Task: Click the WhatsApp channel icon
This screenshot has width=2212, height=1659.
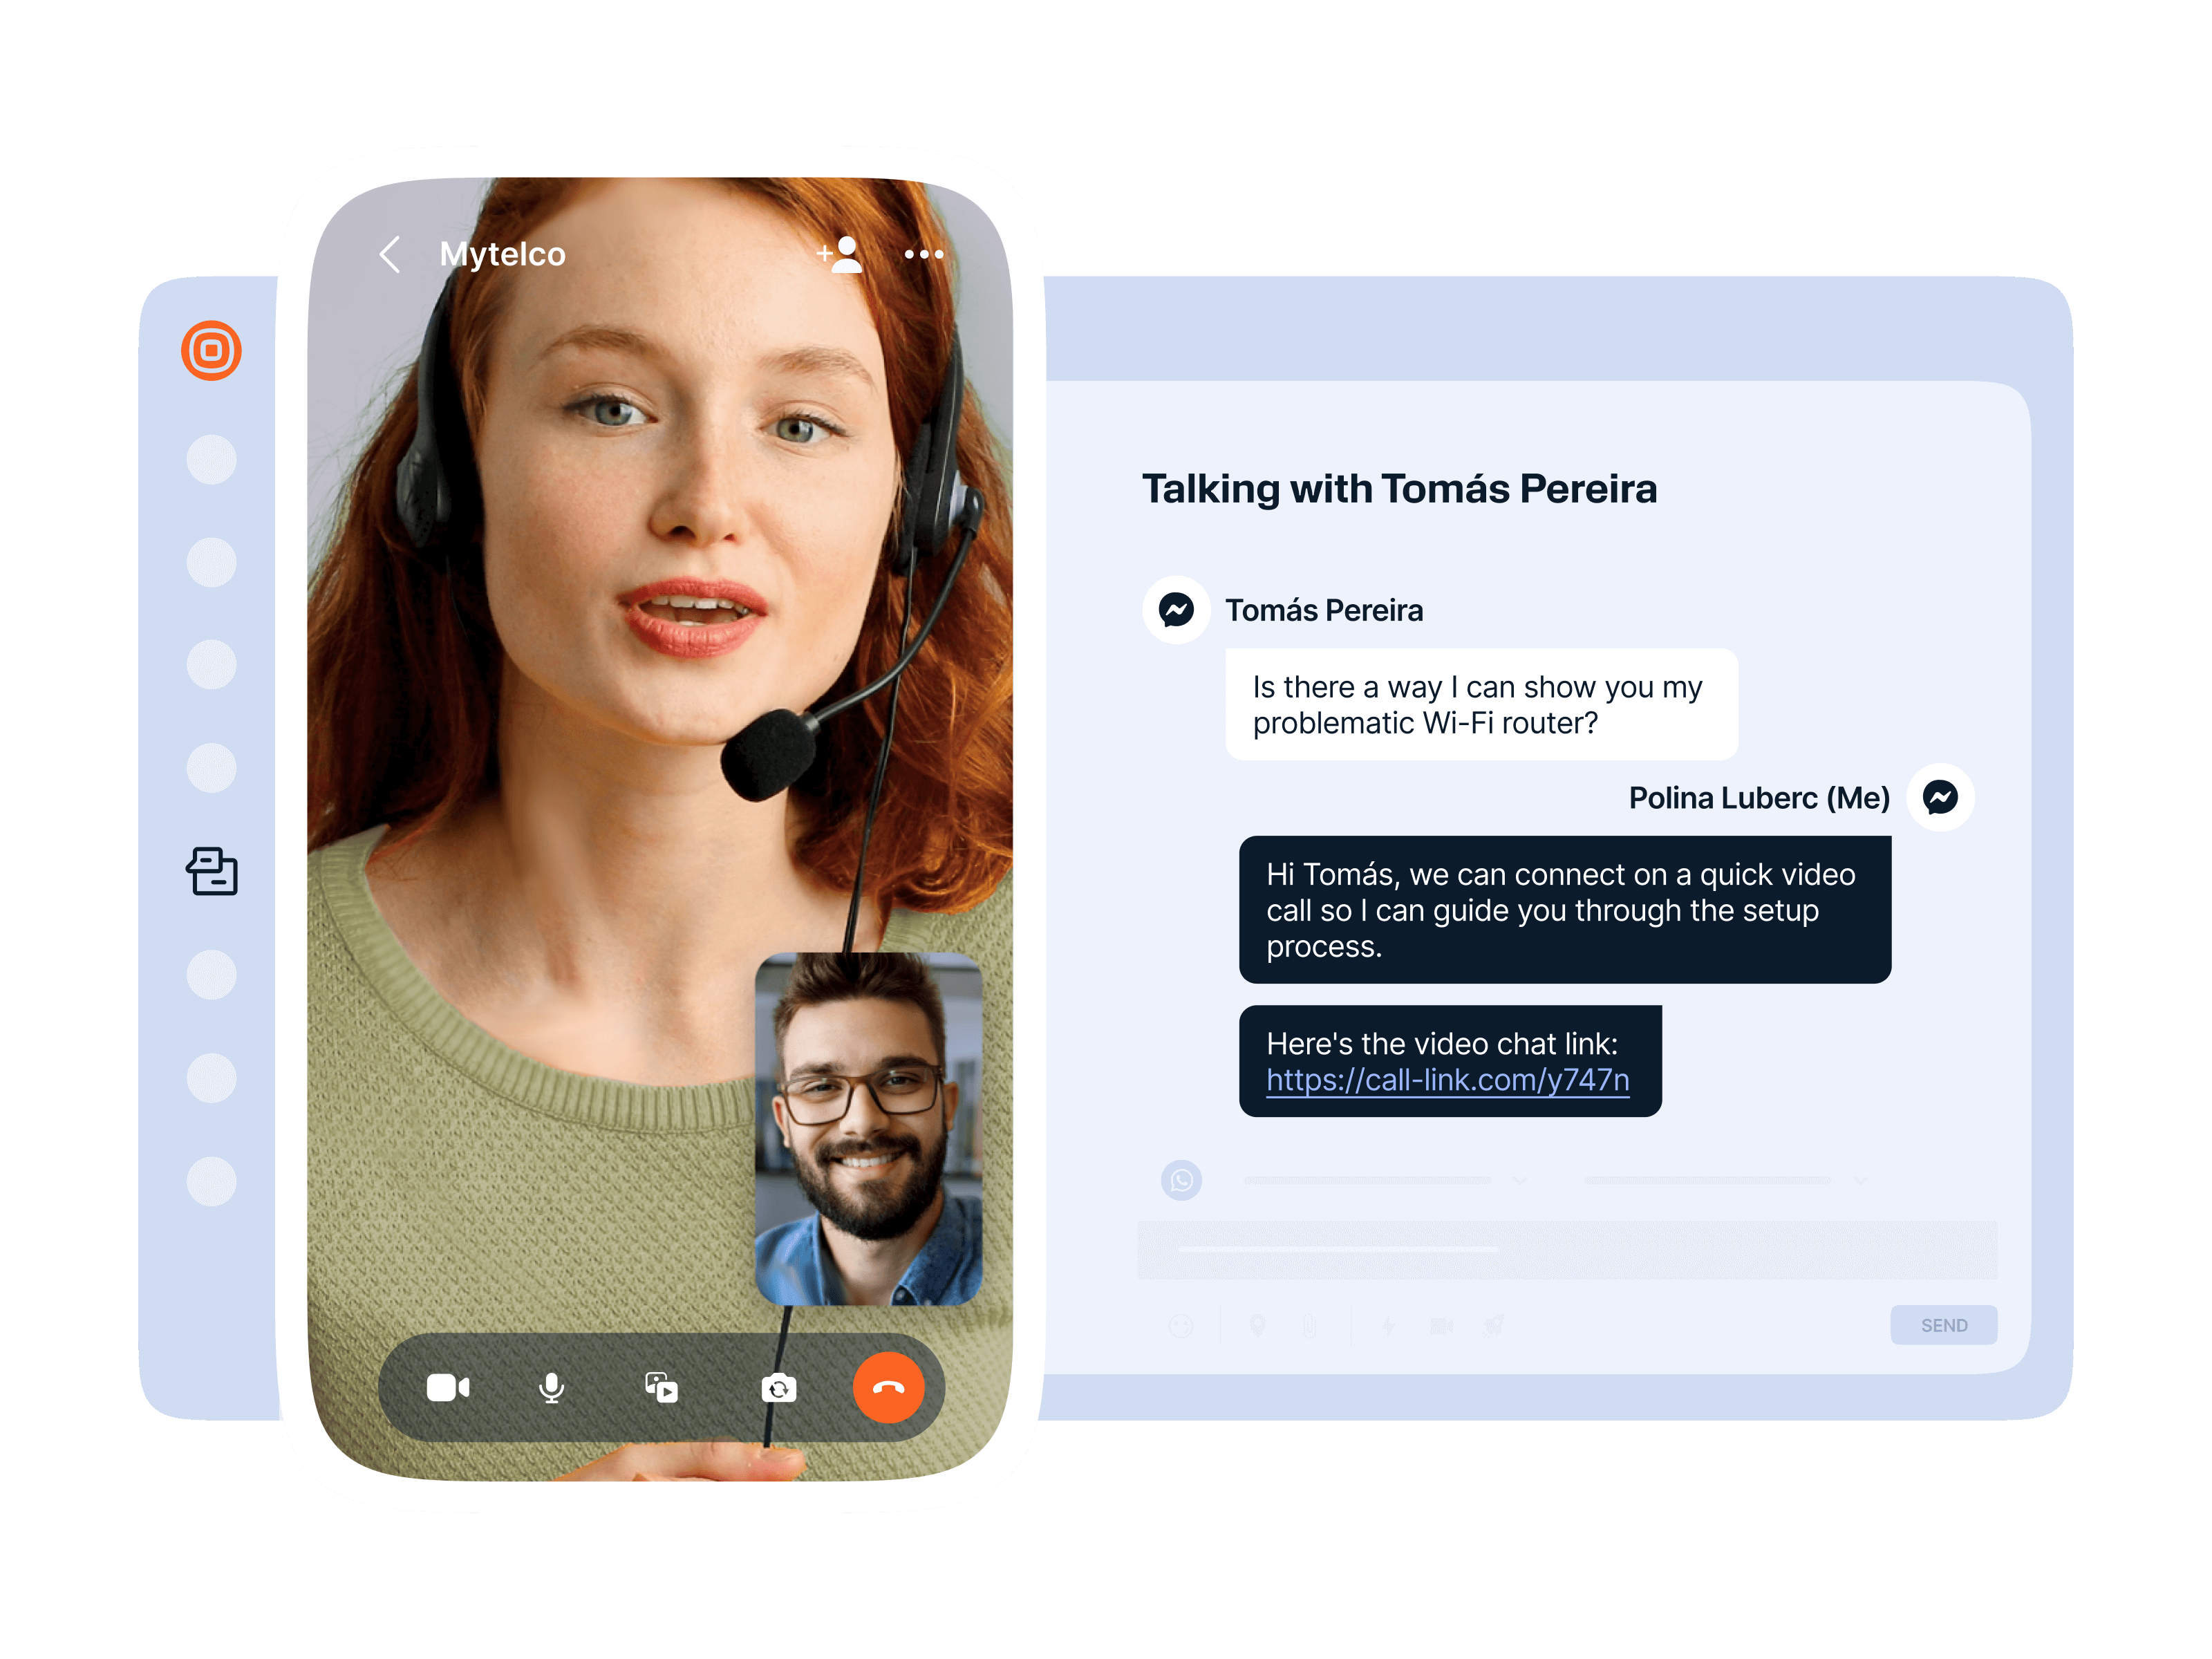Action: (x=1181, y=1180)
